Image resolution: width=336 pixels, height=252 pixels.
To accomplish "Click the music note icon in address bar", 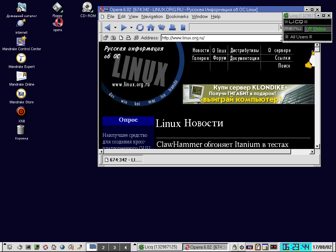I will [x=136, y=38].
